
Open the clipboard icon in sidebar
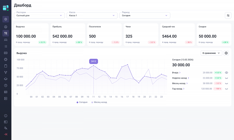tap(6, 66)
